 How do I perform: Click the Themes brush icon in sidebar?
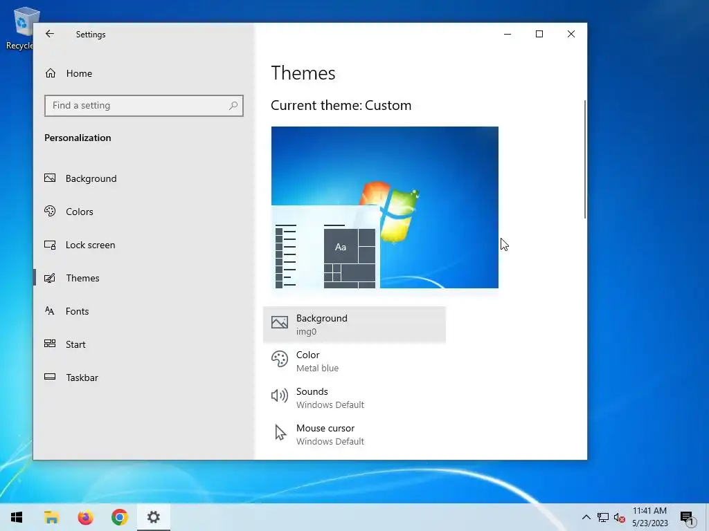pyautogui.click(x=50, y=278)
